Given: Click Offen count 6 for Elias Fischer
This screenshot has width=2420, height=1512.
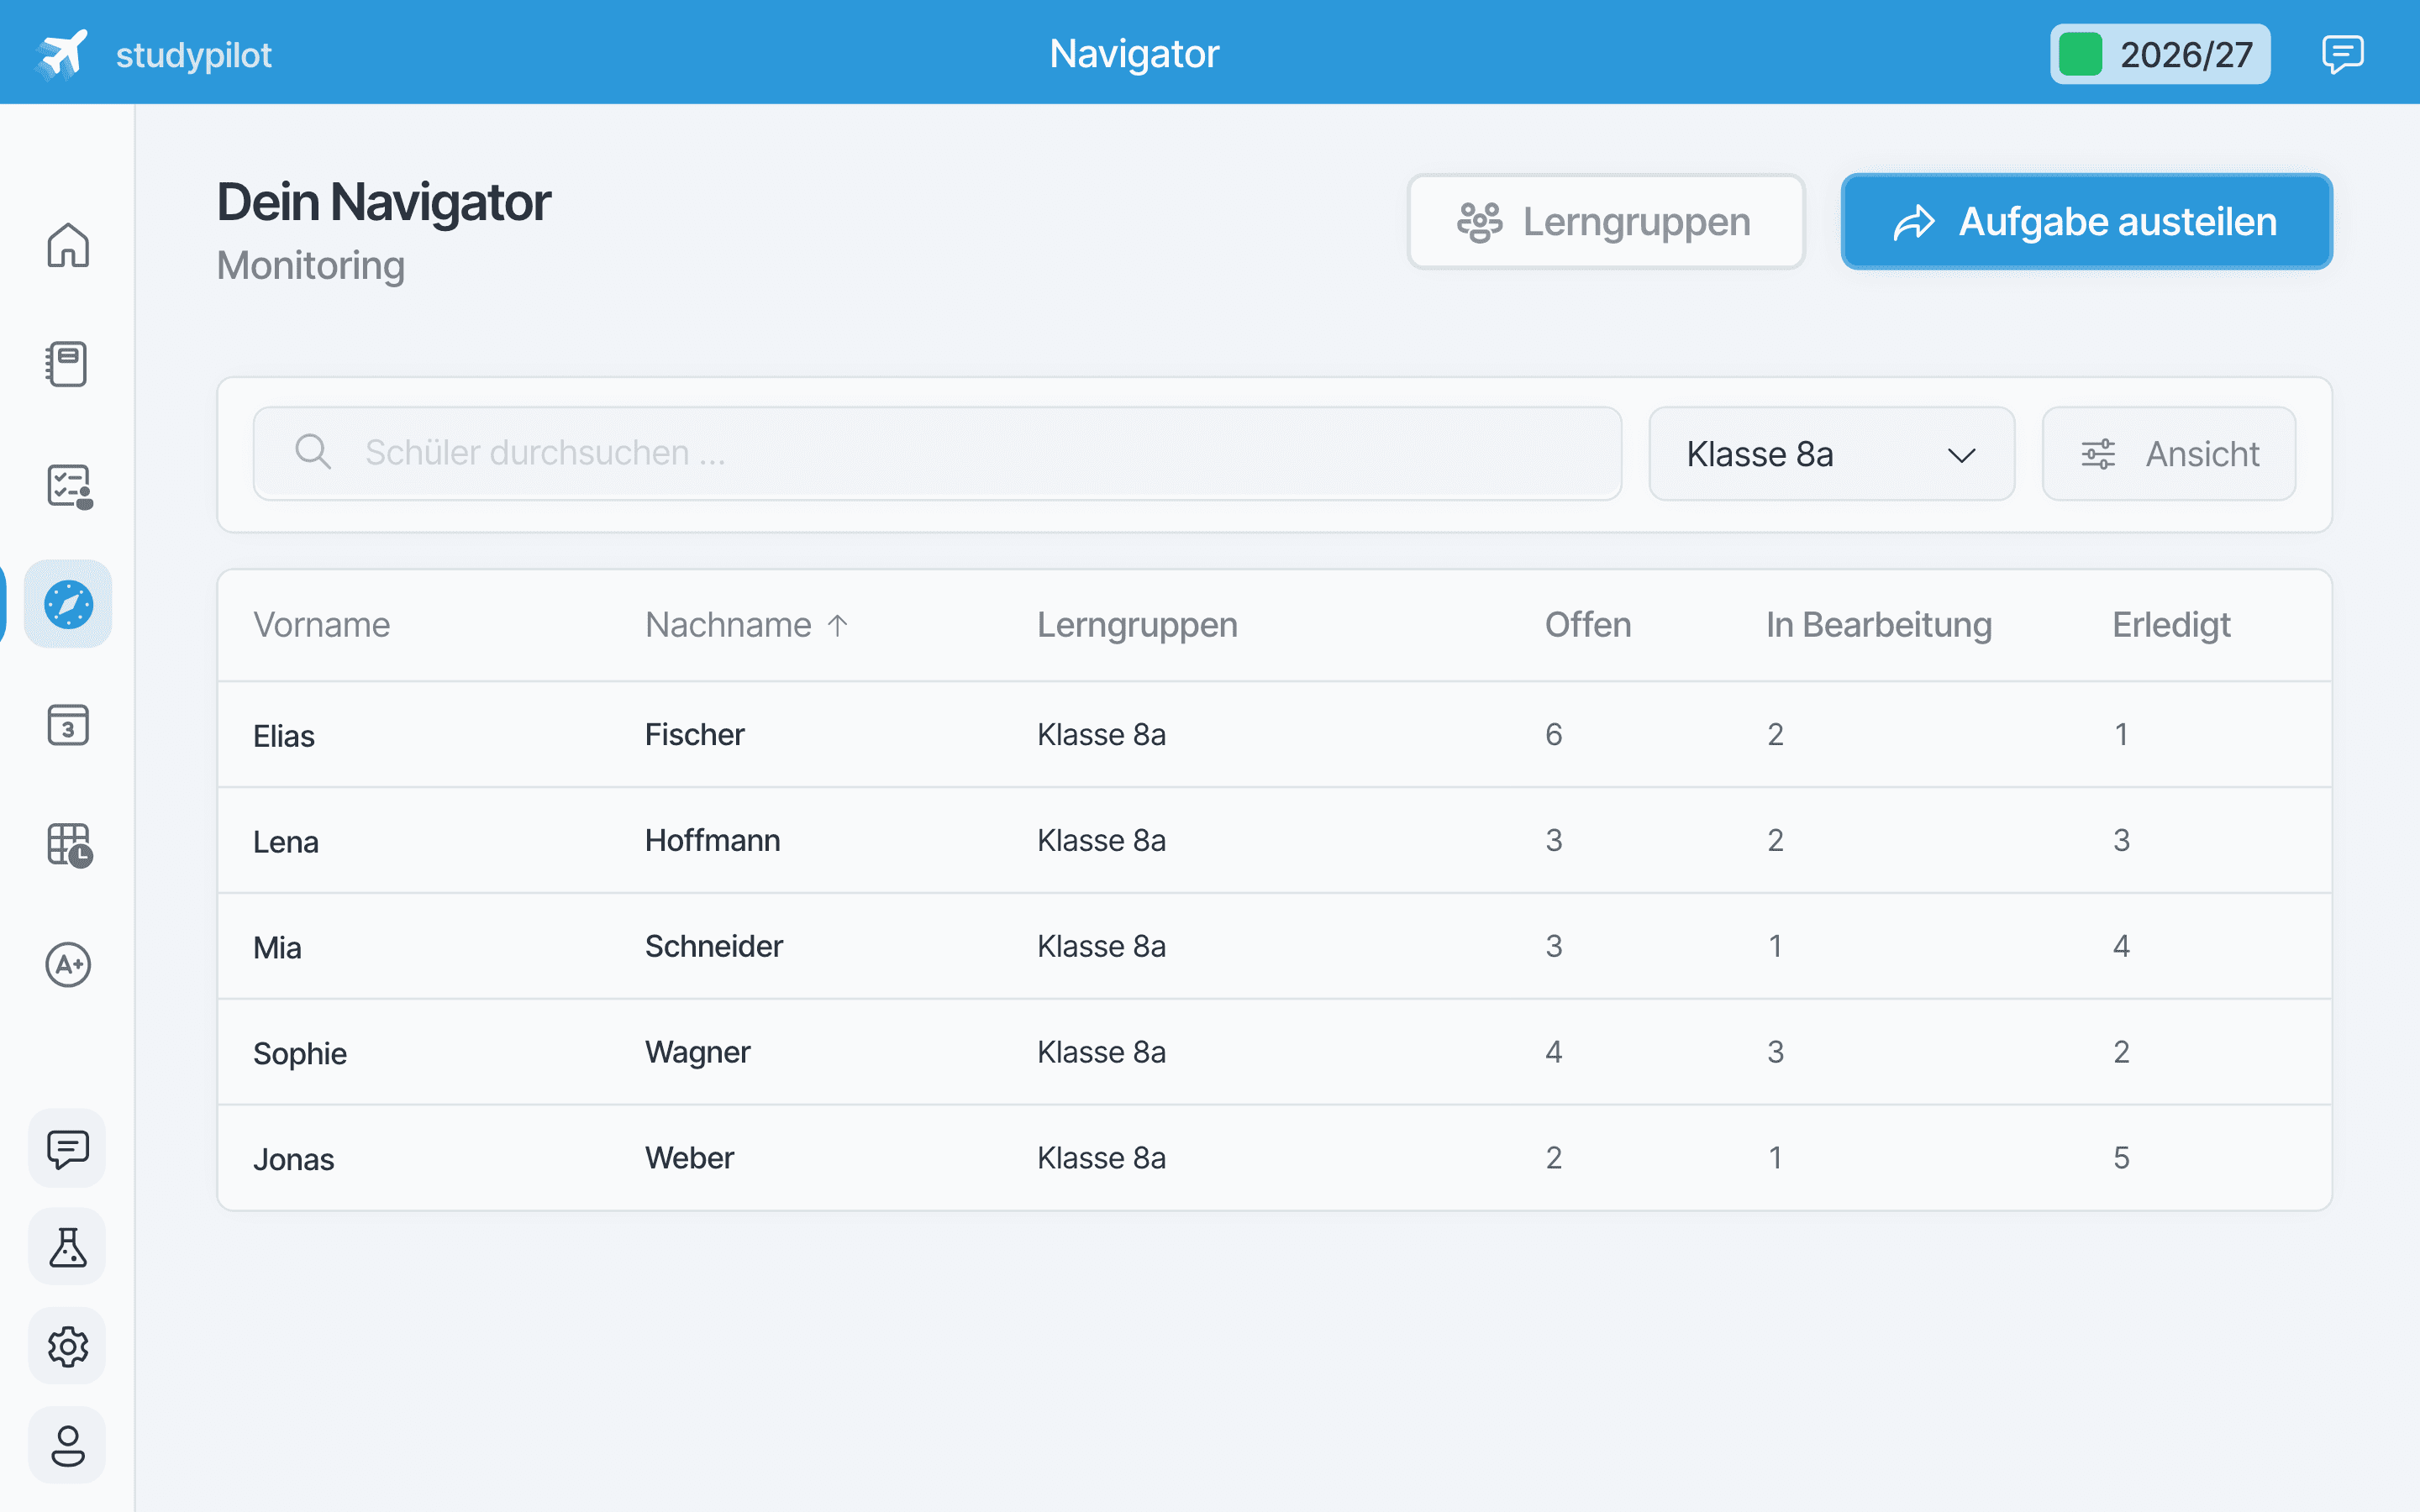Looking at the screenshot, I should (x=1553, y=735).
